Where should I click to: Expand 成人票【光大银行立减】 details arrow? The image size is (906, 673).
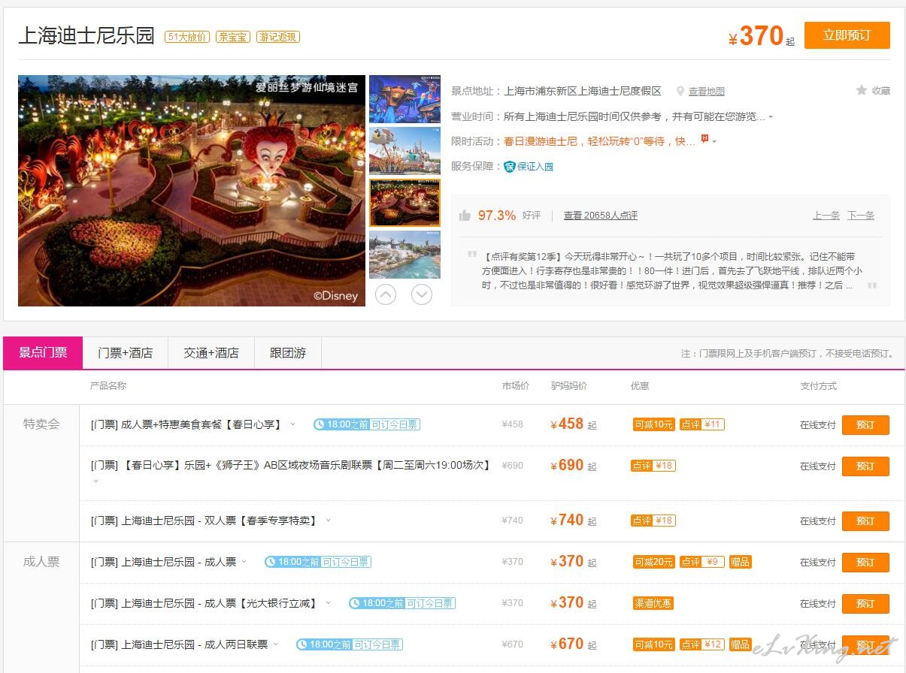(329, 602)
